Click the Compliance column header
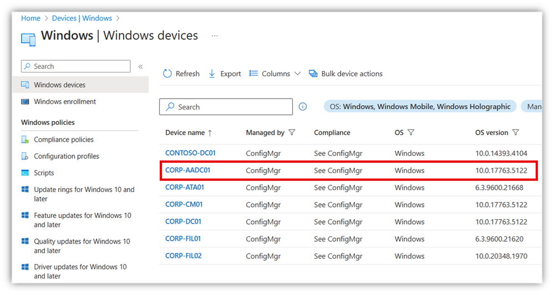 332,132
